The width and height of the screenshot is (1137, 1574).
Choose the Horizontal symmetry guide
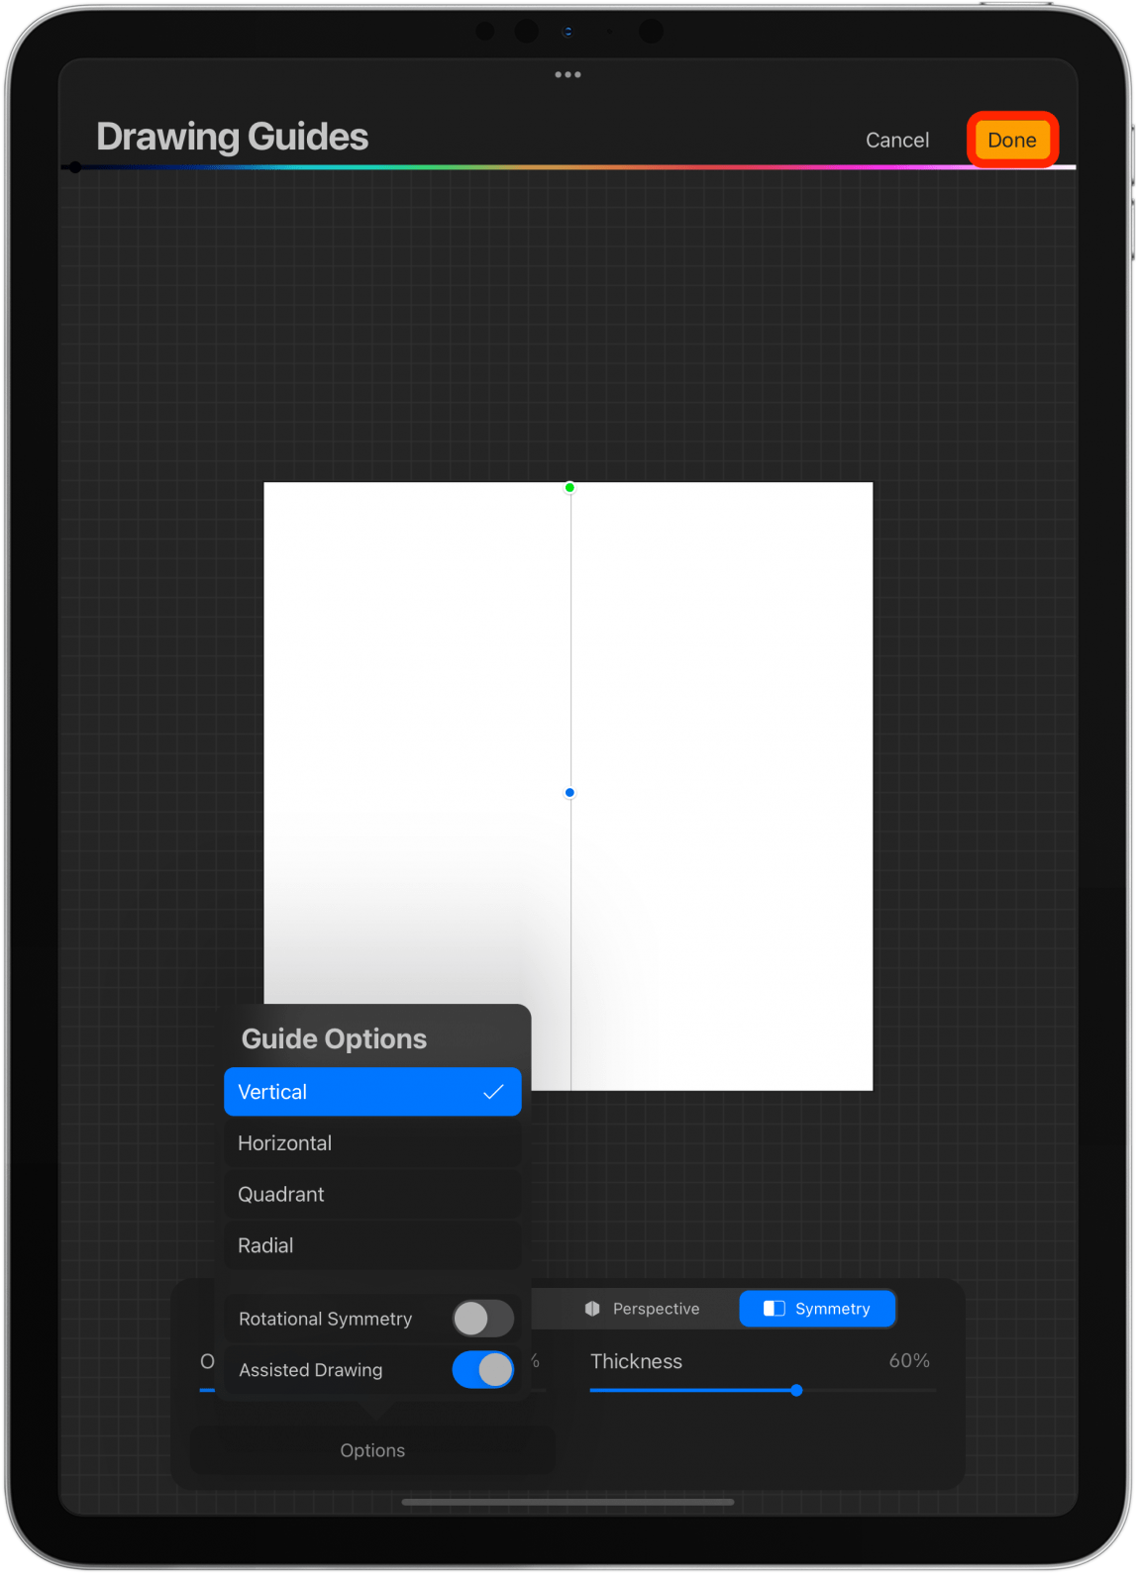pyautogui.click(x=372, y=1143)
